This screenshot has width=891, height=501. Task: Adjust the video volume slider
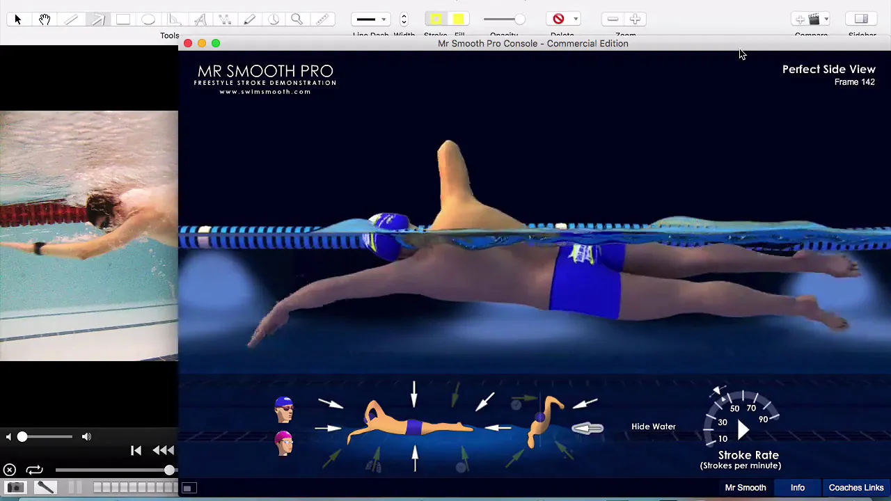(22, 437)
